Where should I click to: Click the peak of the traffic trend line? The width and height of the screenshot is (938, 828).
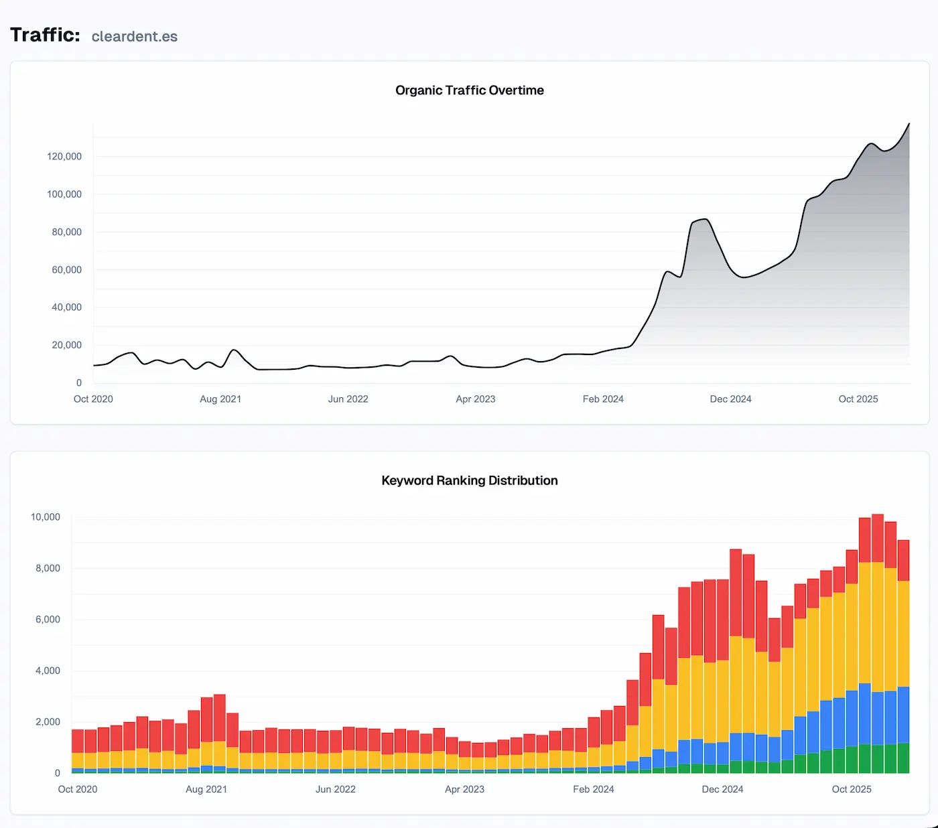coord(908,125)
